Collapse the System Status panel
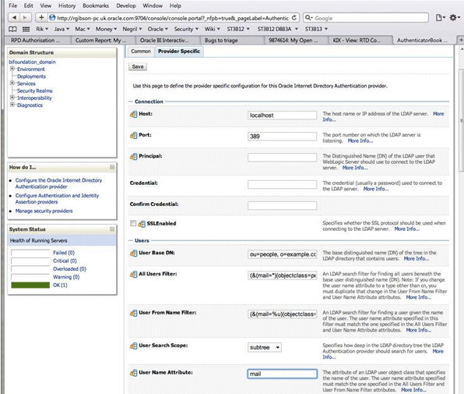464x394 pixels. tap(112, 229)
